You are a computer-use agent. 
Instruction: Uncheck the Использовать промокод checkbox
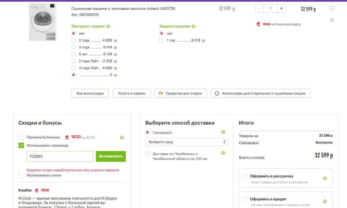21,146
